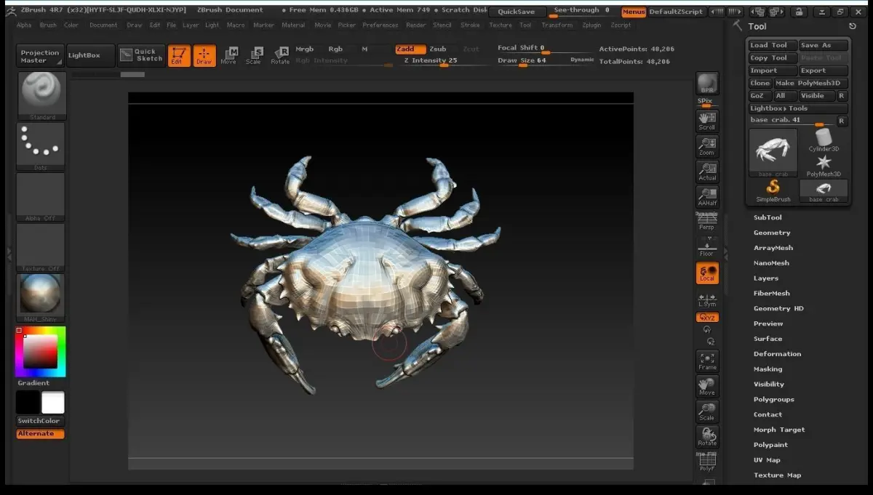873x495 pixels.
Task: Open the Zplugin menu
Action: pyautogui.click(x=592, y=25)
